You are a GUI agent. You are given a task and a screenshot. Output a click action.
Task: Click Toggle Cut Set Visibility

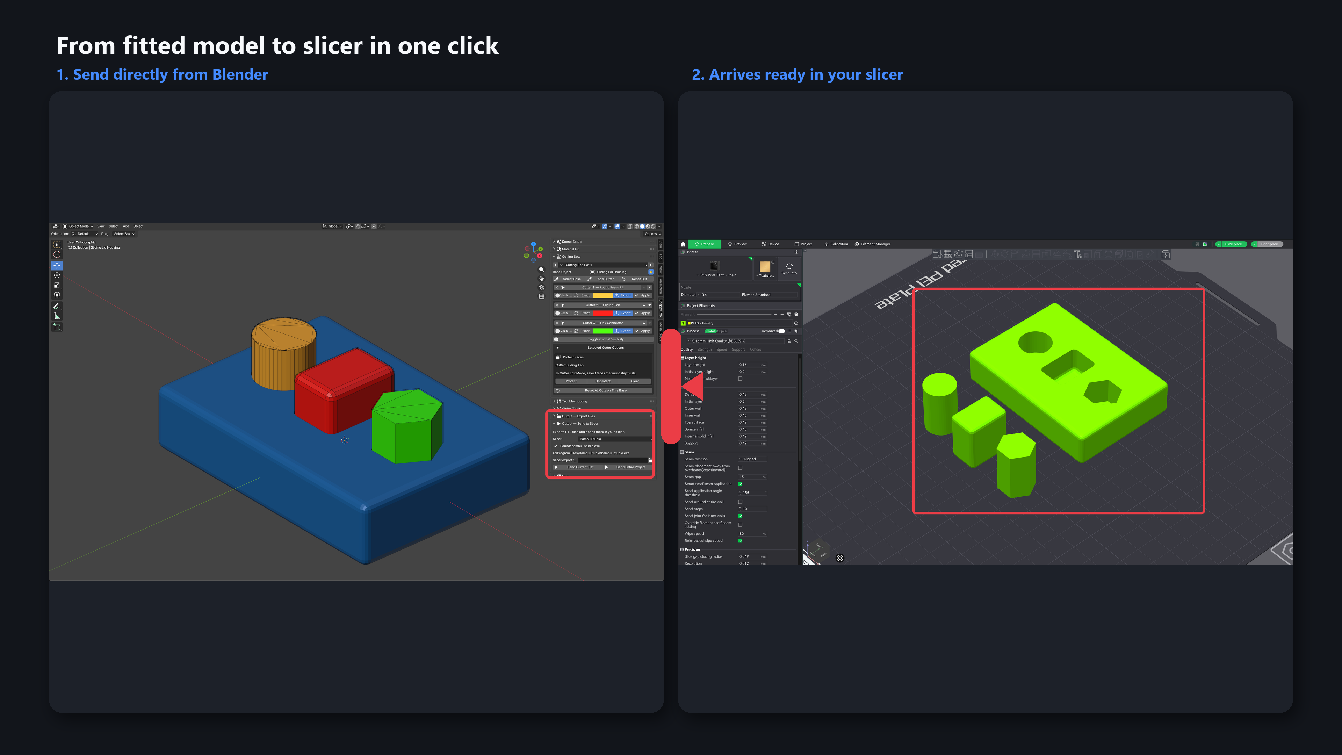click(x=603, y=339)
